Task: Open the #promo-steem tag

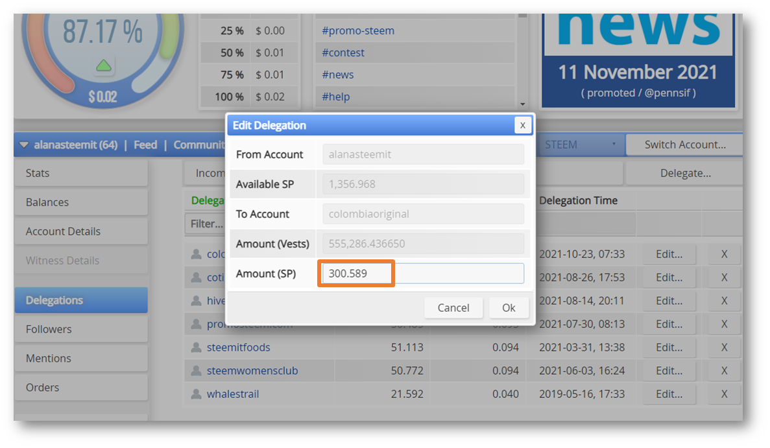Action: pyautogui.click(x=358, y=30)
